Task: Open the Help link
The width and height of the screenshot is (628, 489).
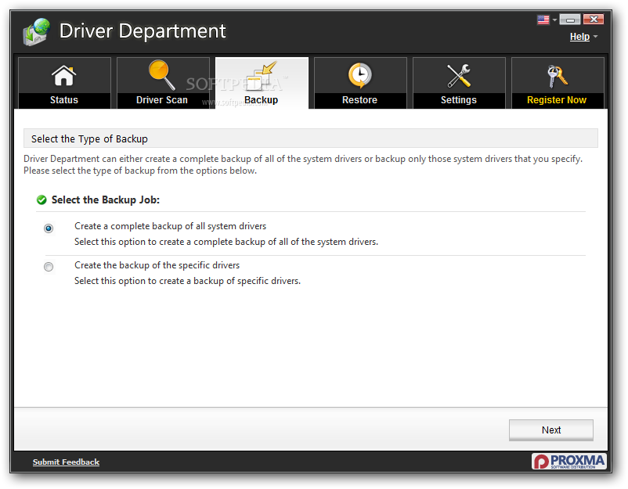Action: tap(579, 37)
